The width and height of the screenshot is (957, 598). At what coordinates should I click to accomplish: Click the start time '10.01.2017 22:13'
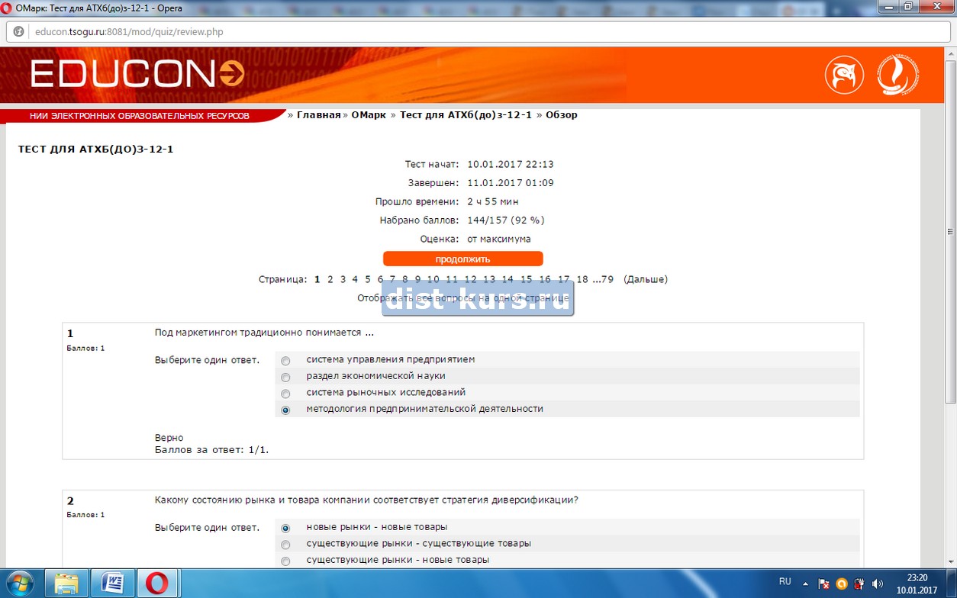[x=511, y=164]
